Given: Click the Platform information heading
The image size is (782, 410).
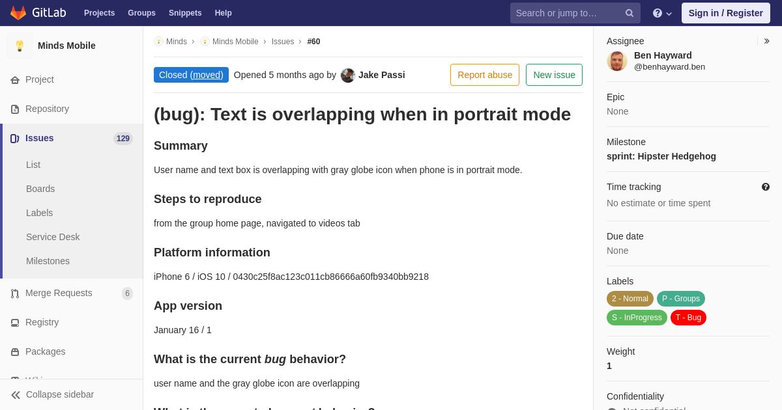Looking at the screenshot, I should (212, 253).
